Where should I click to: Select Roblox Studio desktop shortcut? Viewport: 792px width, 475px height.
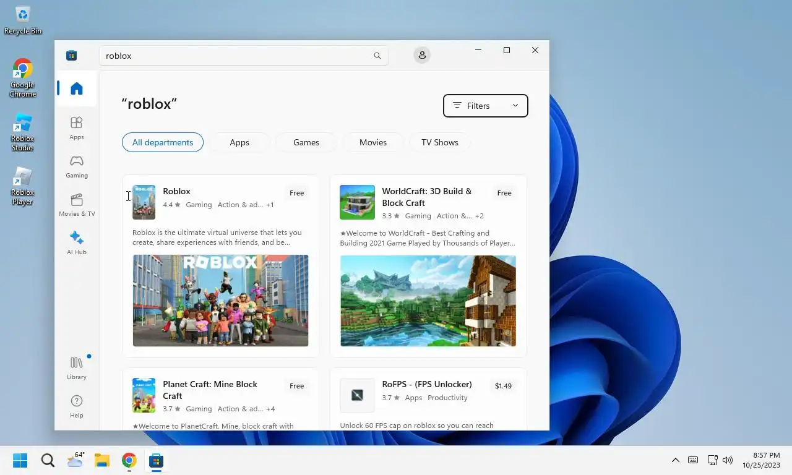coord(22,132)
